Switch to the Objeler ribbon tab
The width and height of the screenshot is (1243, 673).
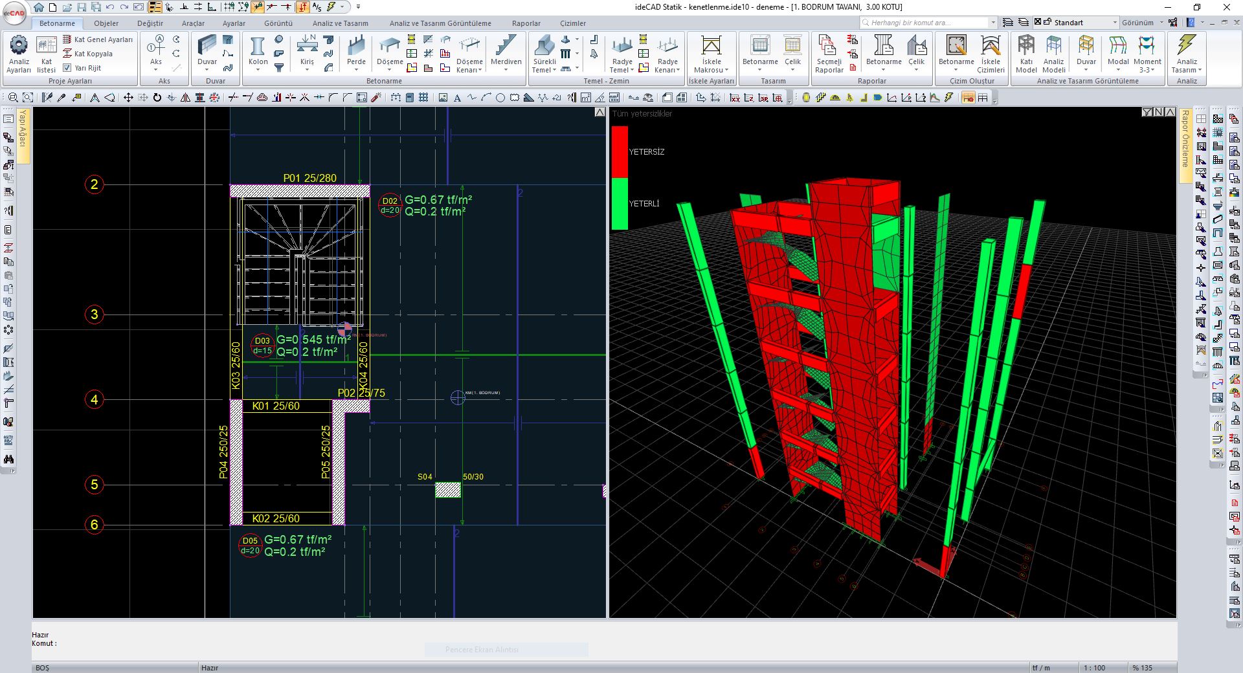point(106,23)
